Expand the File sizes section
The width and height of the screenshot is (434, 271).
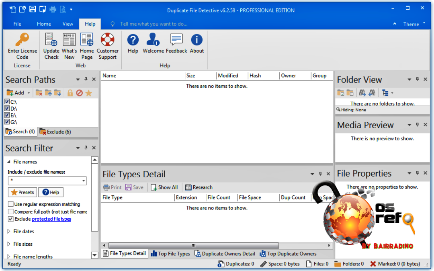pos(8,244)
